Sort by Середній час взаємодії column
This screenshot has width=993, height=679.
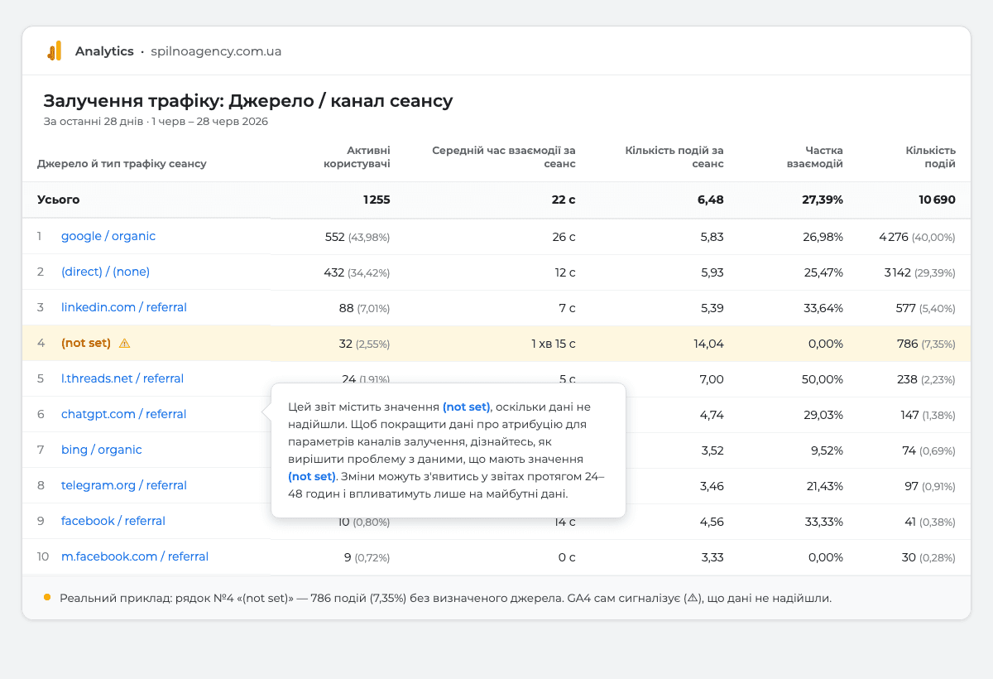503,157
